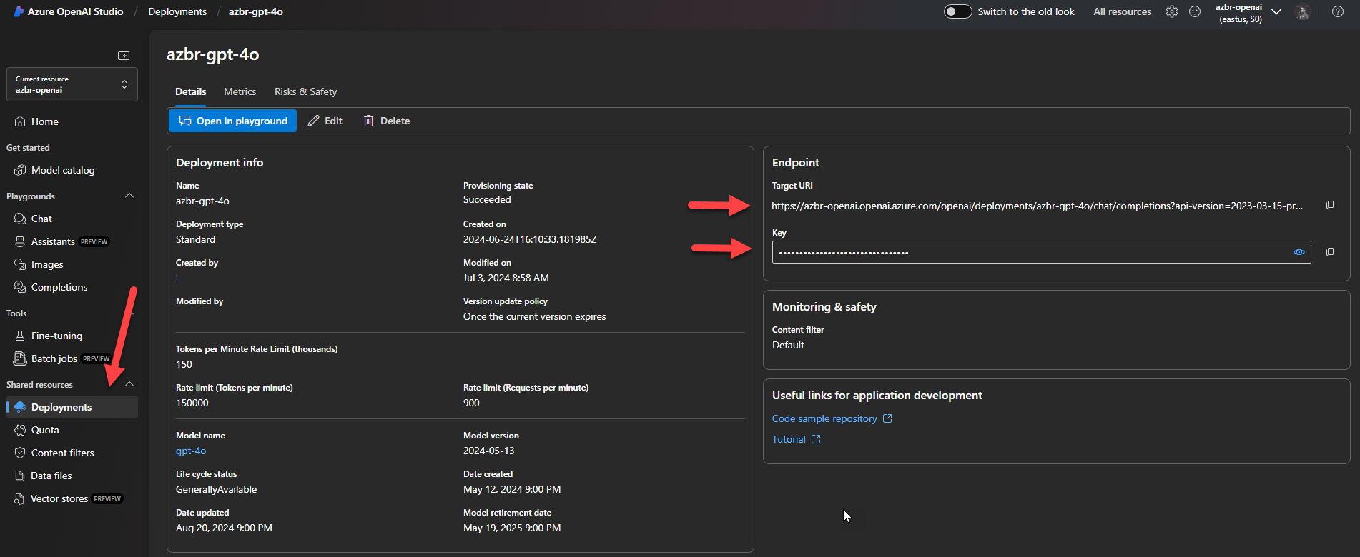Open the Current resource azbr-openai selector
This screenshot has height=557, width=1360.
click(x=72, y=84)
